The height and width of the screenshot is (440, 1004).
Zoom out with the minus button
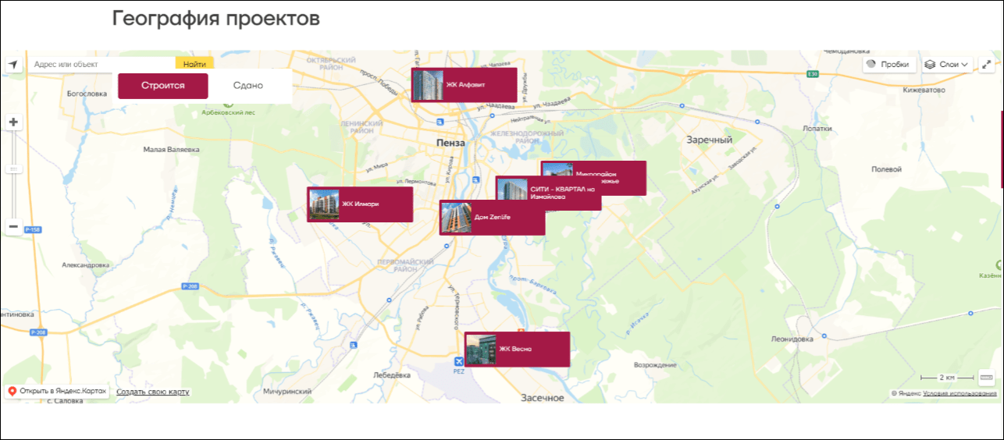[x=13, y=227]
